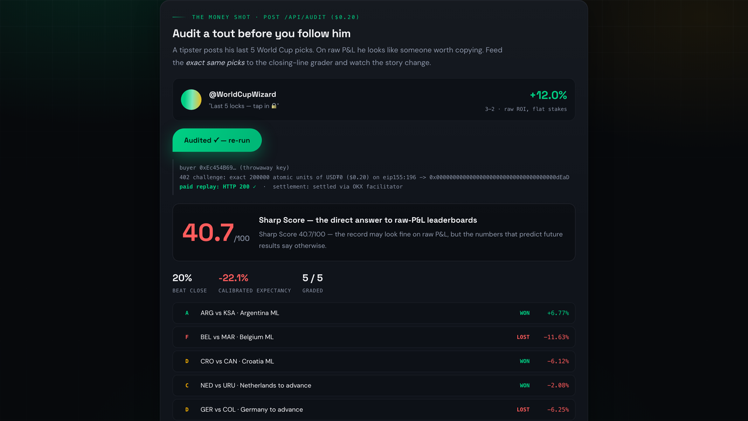Click grade F badge for Belgium ML
748x421 pixels.
(187, 337)
